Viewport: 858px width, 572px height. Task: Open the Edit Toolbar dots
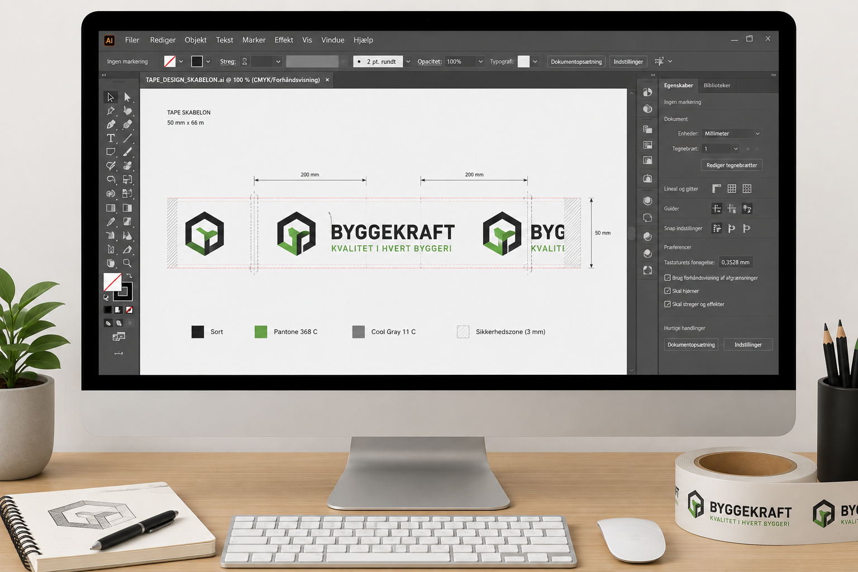(118, 353)
